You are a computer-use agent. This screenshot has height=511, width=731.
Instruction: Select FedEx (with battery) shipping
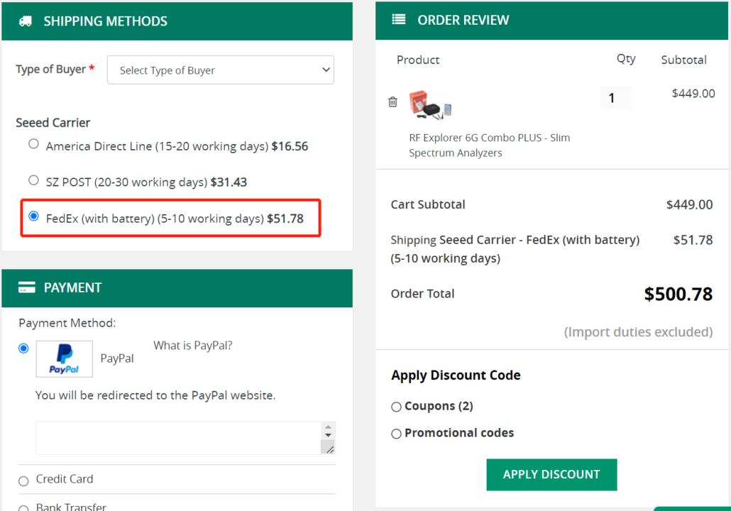coord(33,216)
